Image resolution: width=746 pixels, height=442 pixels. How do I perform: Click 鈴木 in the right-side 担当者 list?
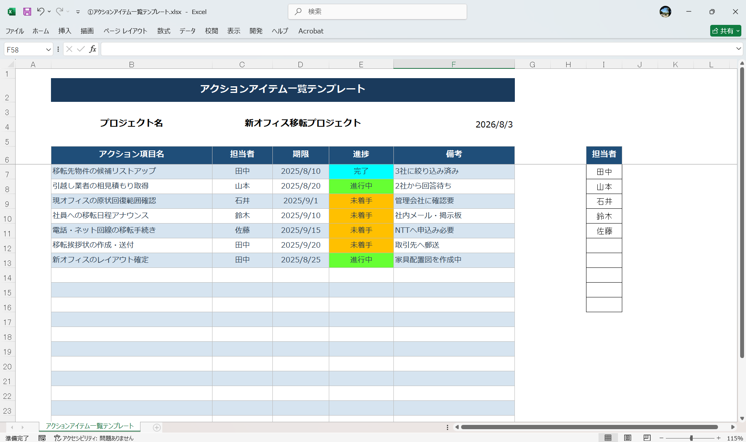point(604,216)
